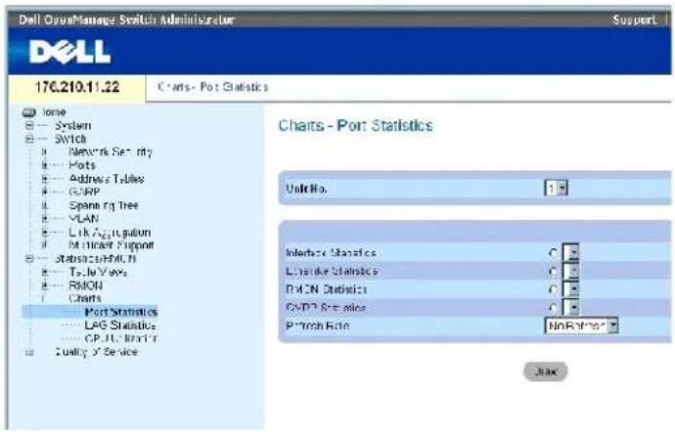Image resolution: width=675 pixels, height=432 pixels.
Task: Select the GVRP Statistics radio button
Action: pos(554,308)
